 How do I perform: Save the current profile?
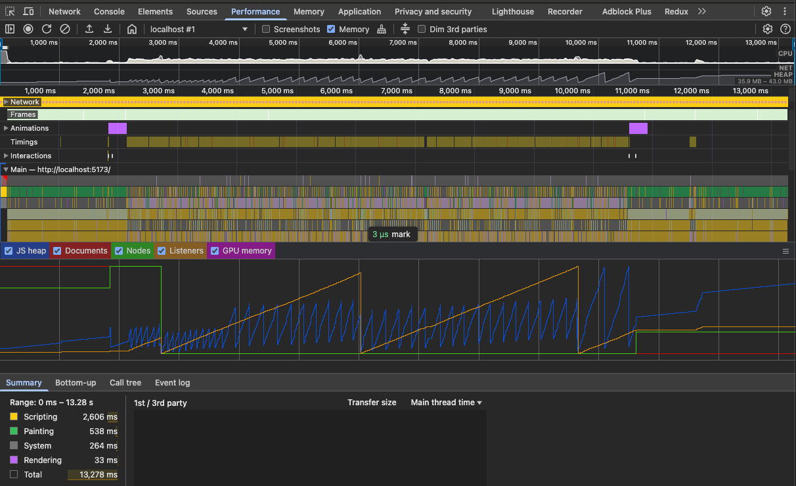(x=107, y=29)
